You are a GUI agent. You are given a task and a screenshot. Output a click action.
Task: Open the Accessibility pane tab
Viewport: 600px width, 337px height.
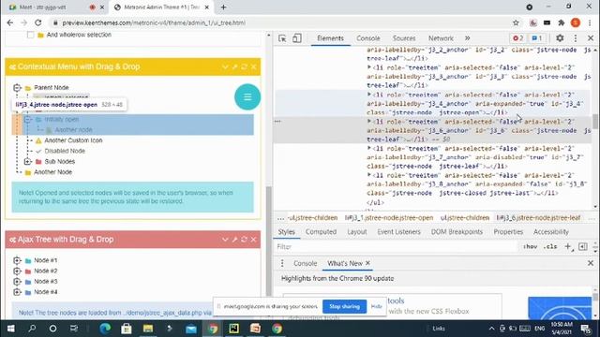(x=551, y=232)
